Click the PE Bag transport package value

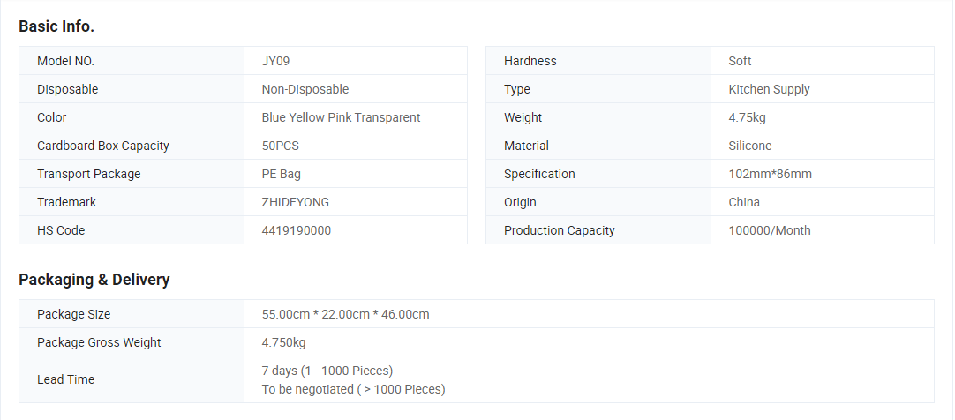pyautogui.click(x=282, y=174)
